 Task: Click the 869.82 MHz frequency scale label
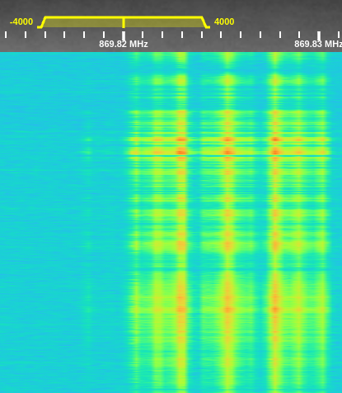coord(124,44)
